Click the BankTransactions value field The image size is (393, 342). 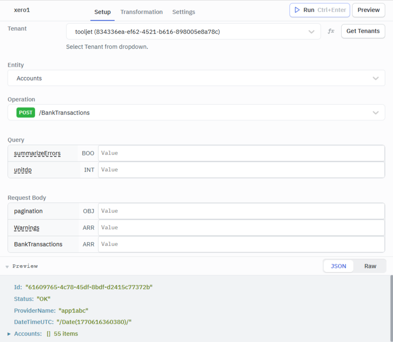(x=241, y=244)
